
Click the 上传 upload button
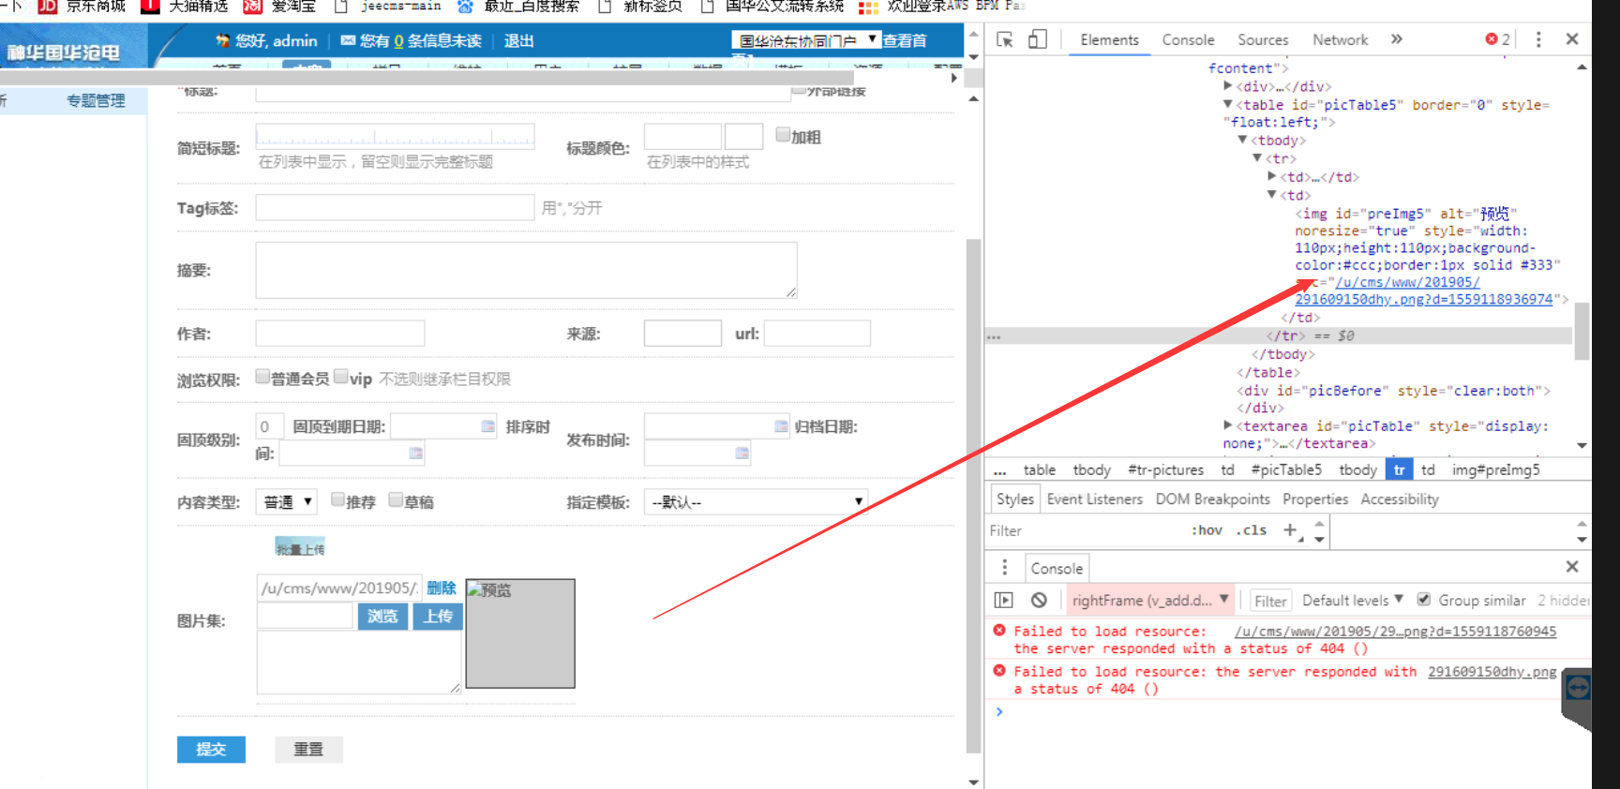(x=438, y=617)
